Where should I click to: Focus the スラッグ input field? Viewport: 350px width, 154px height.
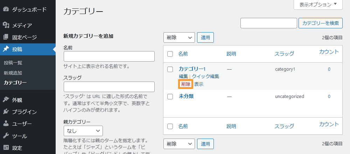[109, 87]
